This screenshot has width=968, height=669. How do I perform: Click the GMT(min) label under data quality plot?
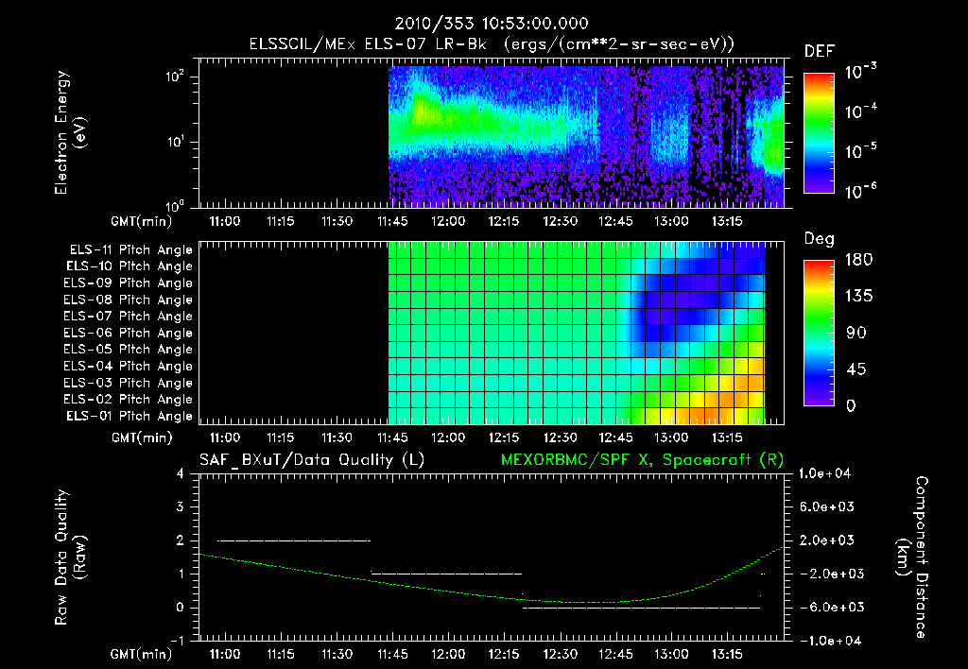142,654
